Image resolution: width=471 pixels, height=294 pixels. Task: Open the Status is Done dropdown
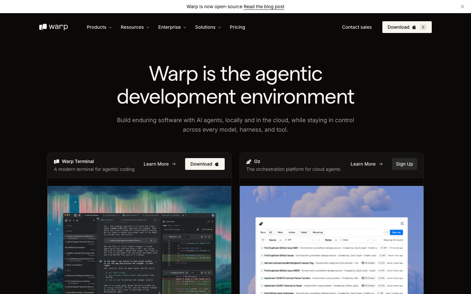(355, 240)
